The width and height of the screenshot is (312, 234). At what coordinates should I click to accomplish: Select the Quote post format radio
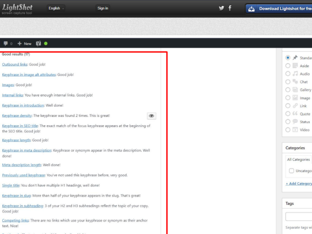pyautogui.click(x=288, y=114)
